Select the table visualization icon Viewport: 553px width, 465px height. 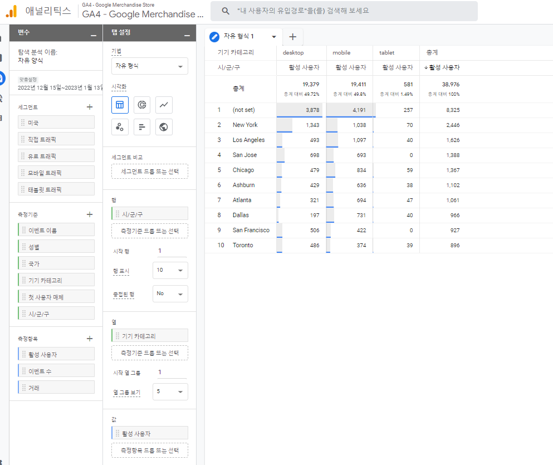point(120,105)
